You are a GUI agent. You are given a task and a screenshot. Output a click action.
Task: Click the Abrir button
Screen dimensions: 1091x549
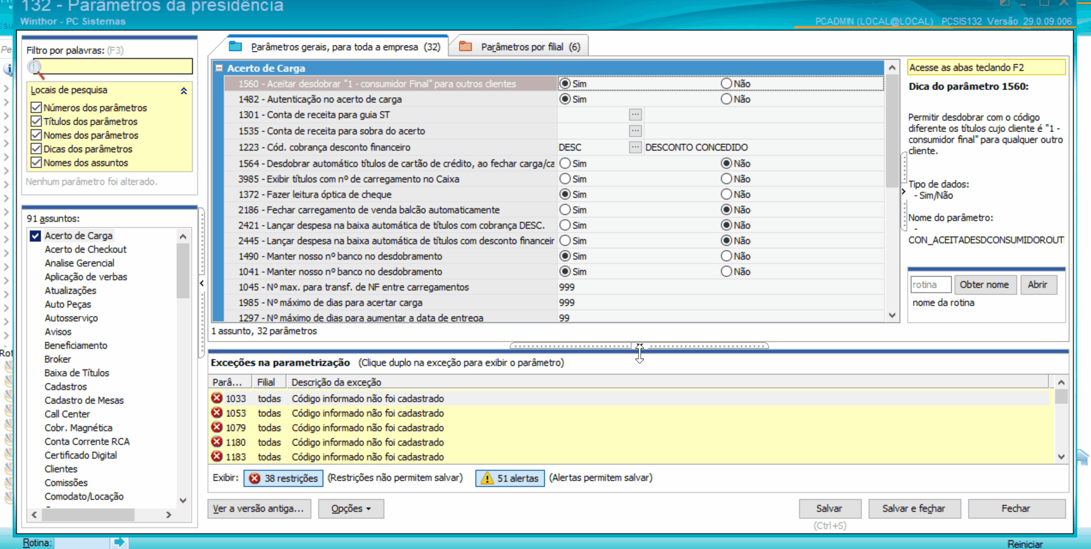point(1038,285)
